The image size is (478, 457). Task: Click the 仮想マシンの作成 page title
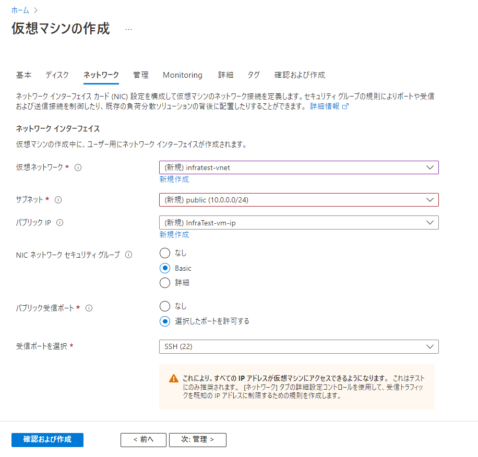point(61,28)
